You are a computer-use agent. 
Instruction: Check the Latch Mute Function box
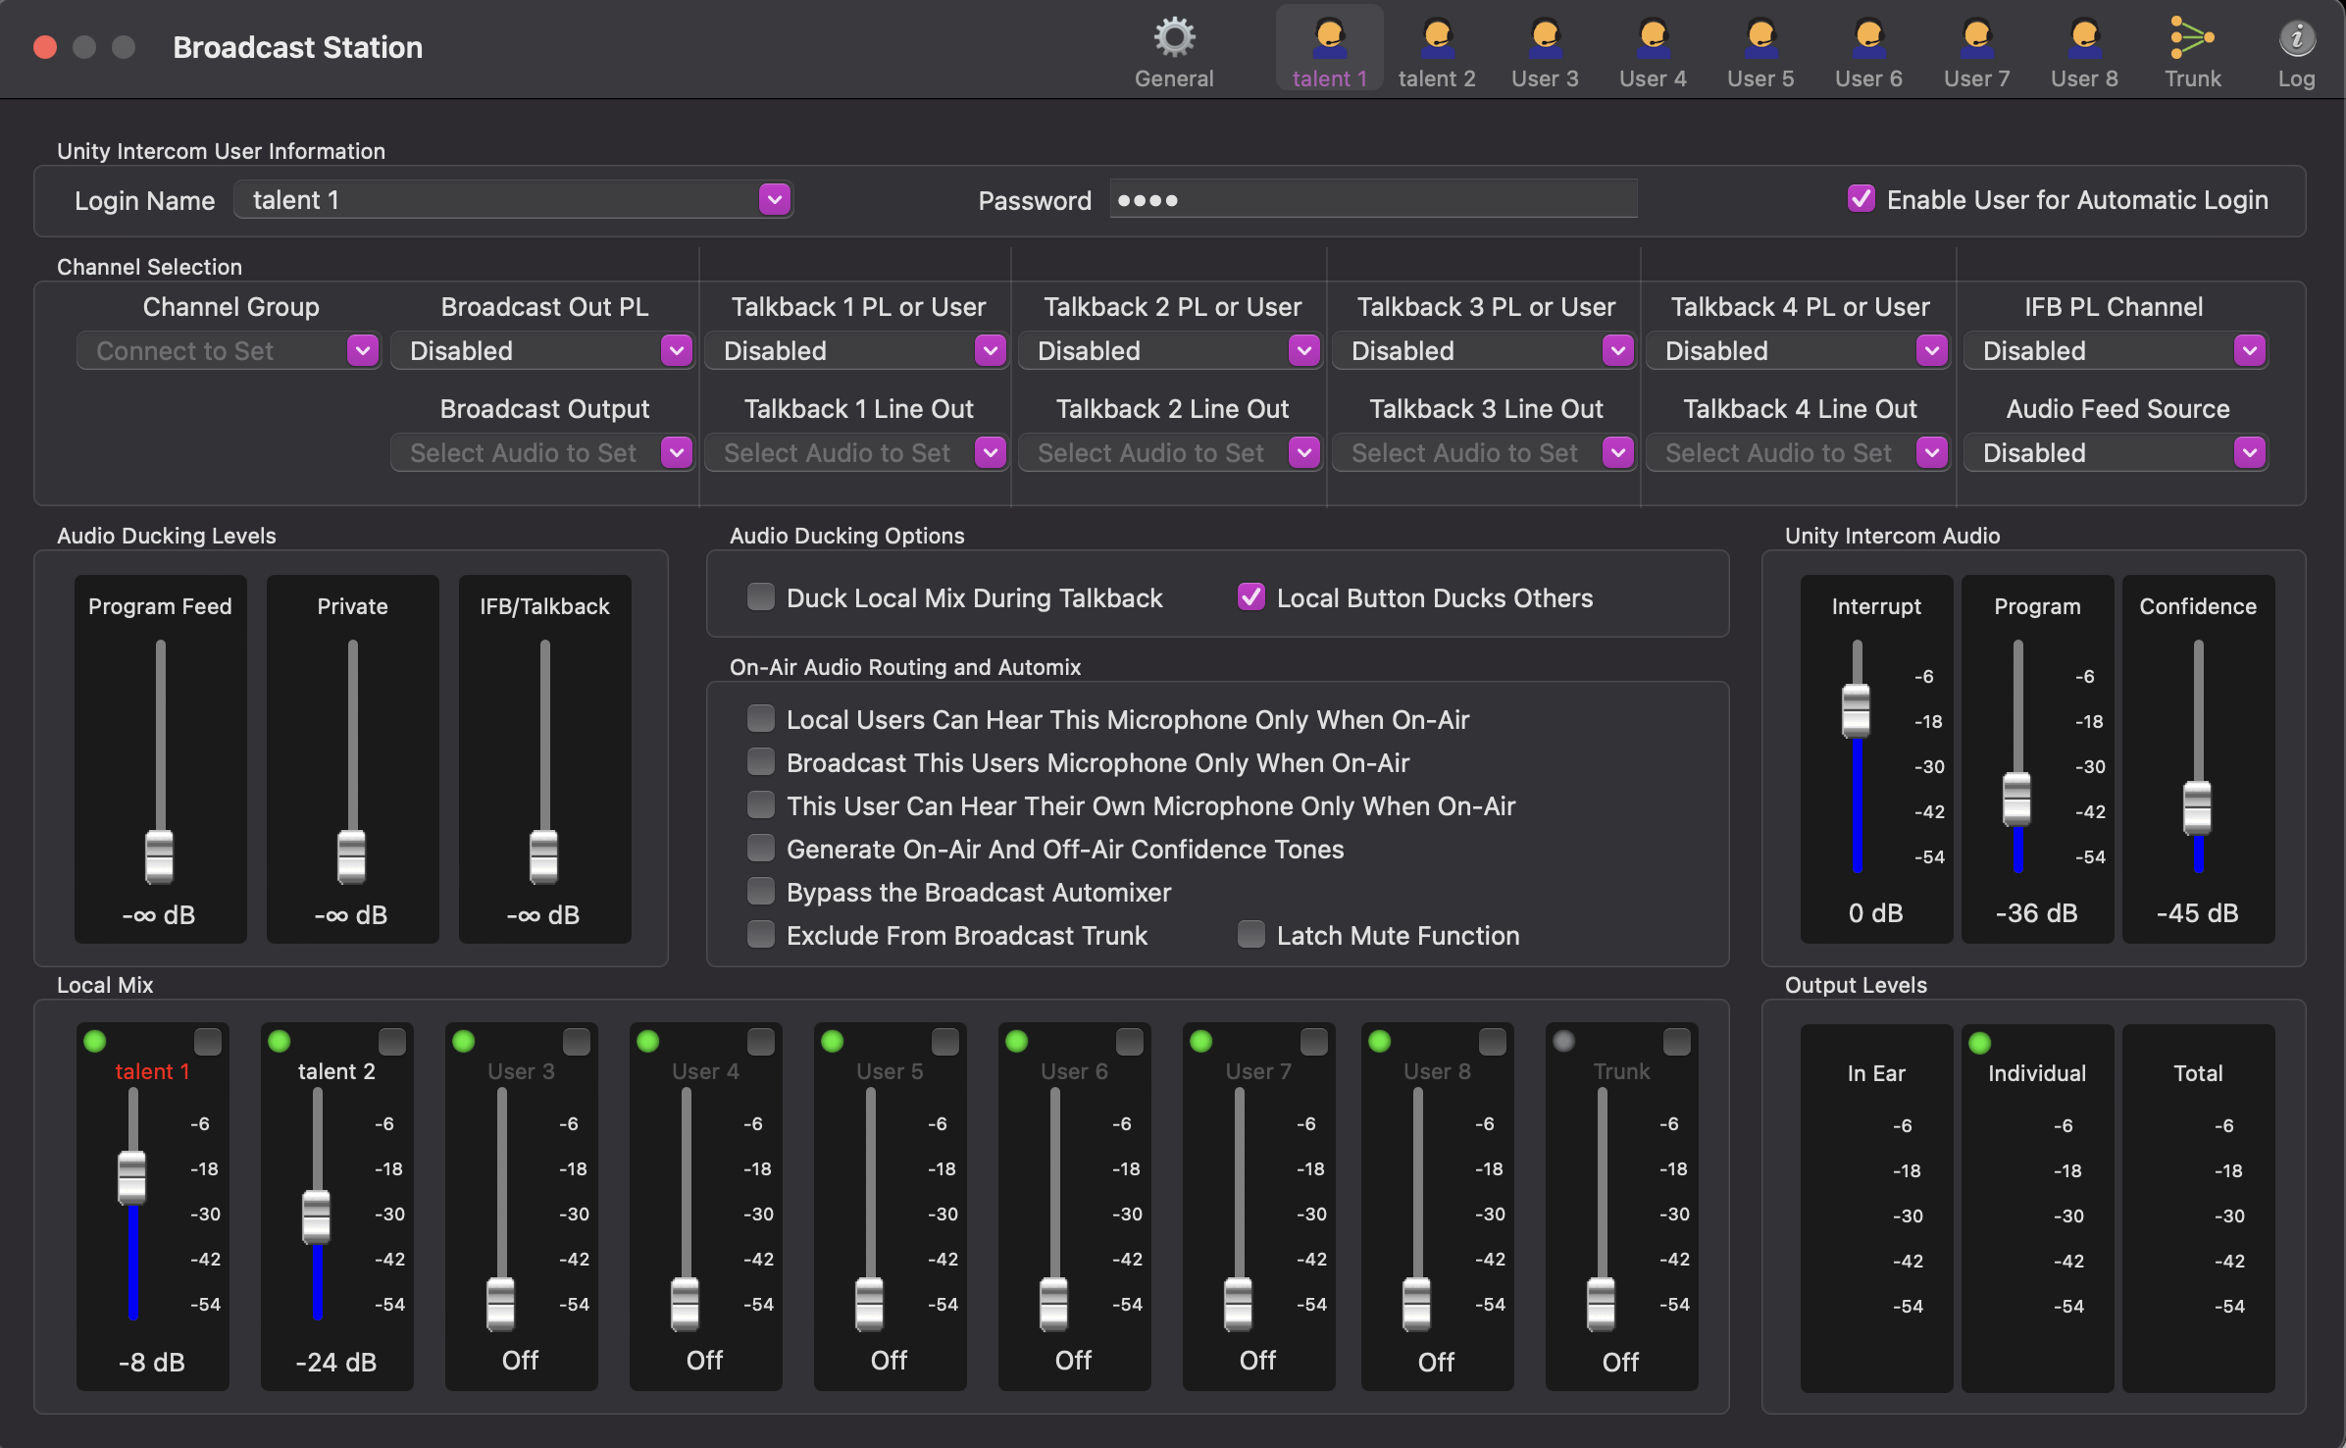[x=1250, y=935]
